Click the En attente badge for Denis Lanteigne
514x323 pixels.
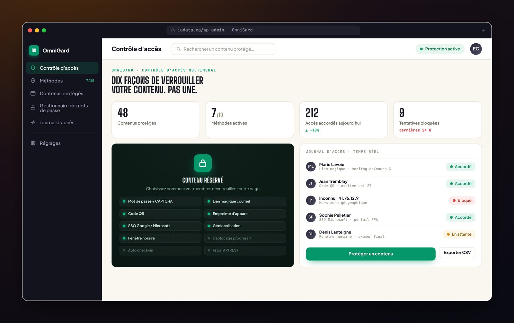(459, 234)
